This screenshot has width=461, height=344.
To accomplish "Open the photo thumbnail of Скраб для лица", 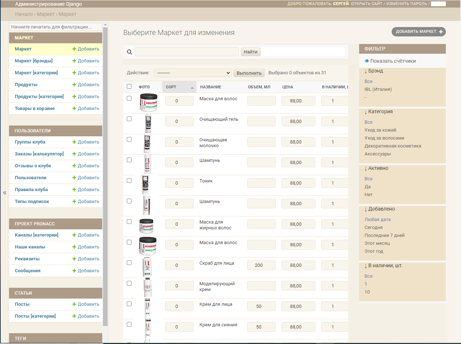I will click(147, 267).
